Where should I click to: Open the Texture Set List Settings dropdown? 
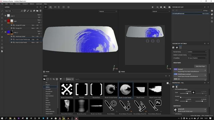[x=206, y=10]
